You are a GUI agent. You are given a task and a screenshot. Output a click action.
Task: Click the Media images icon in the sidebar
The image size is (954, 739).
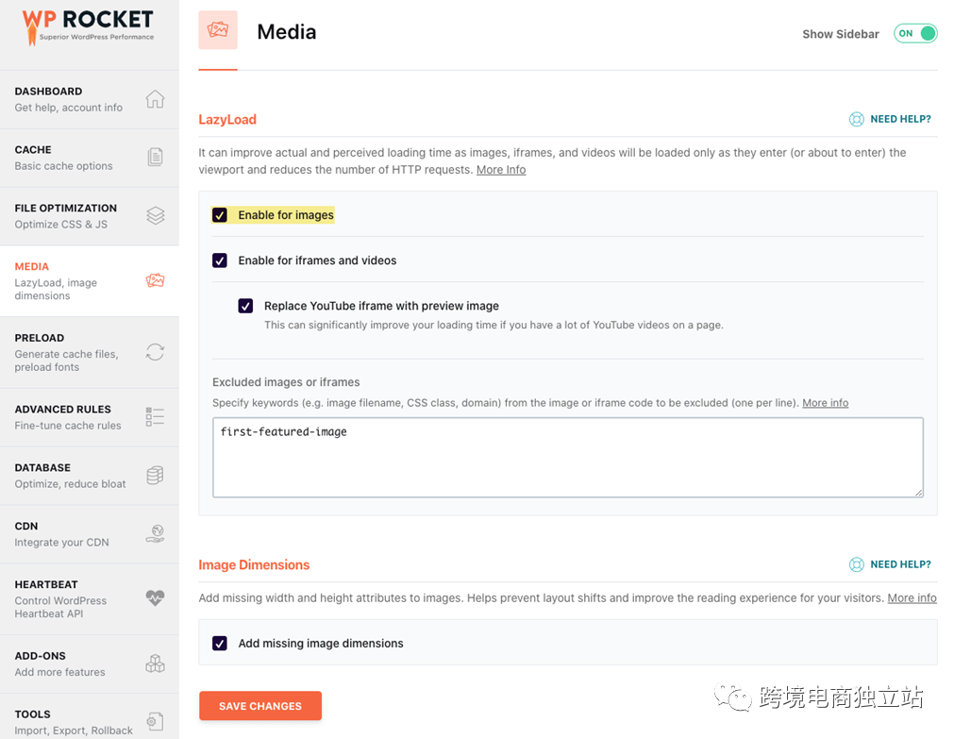(155, 280)
